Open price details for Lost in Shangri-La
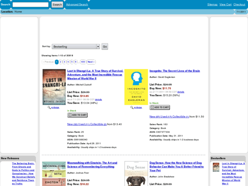The height and width of the screenshot is (186, 248). (98, 100)
